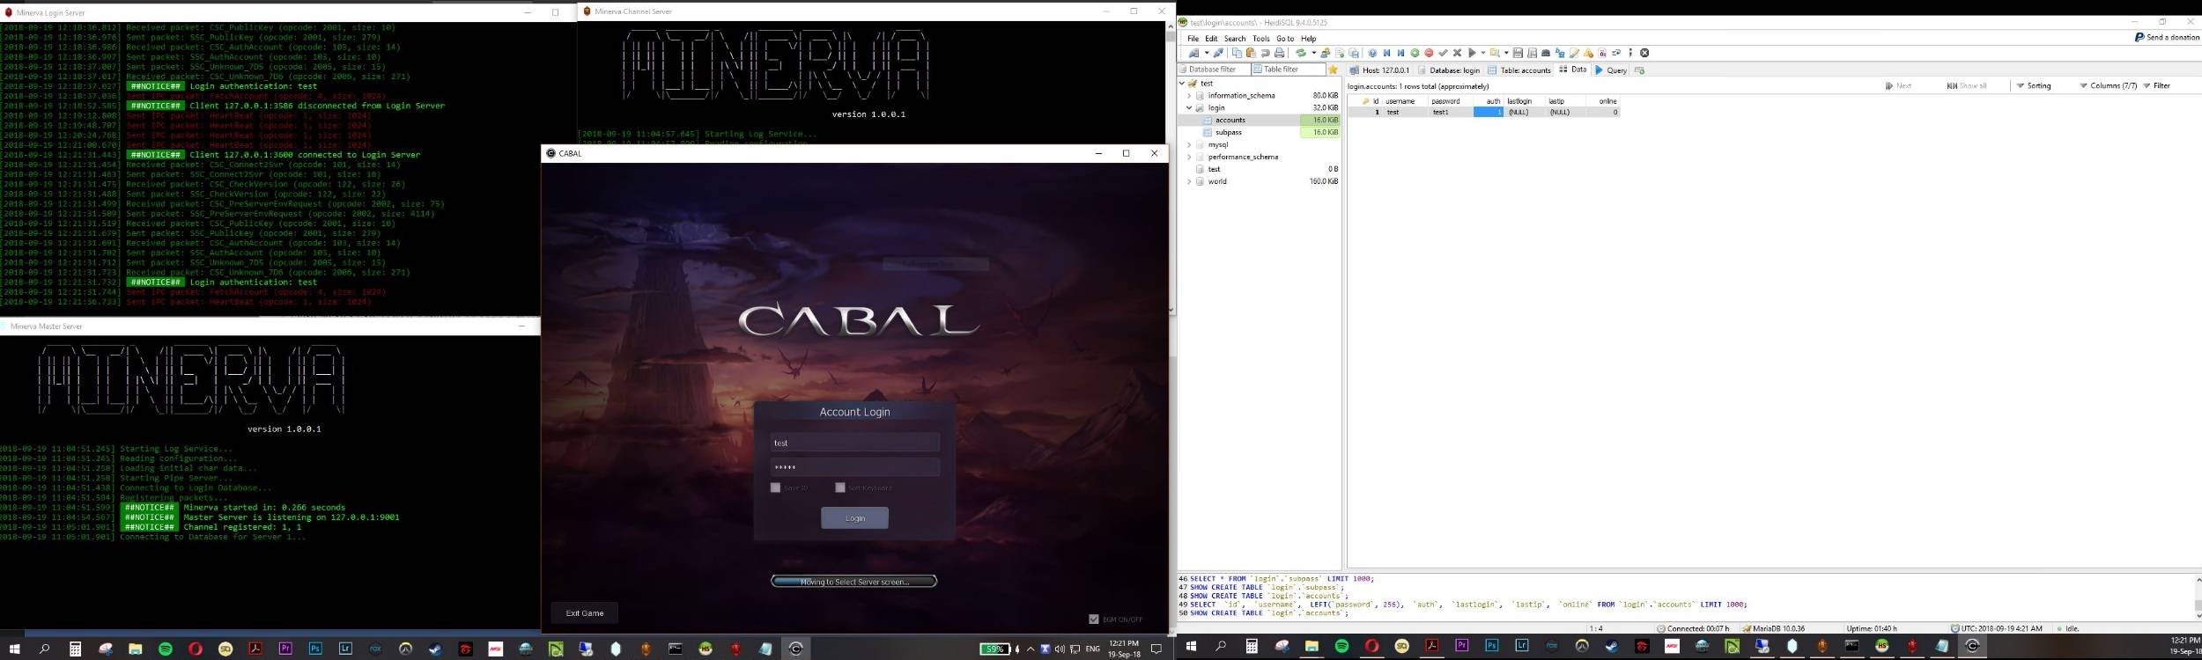The width and height of the screenshot is (2202, 660).
Task: Click the Next button above data grid
Action: click(x=1898, y=85)
